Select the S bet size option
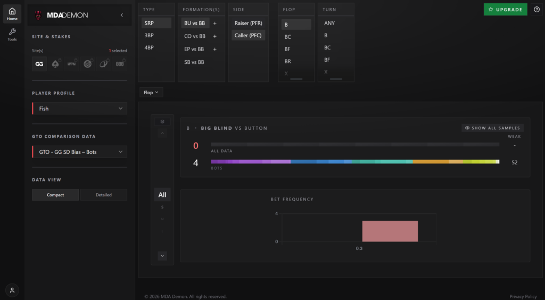 click(x=162, y=207)
